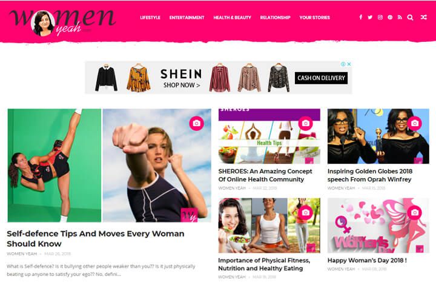This screenshot has width=436, height=288.
Task: Open the Entertainment menu
Action: [x=187, y=18]
